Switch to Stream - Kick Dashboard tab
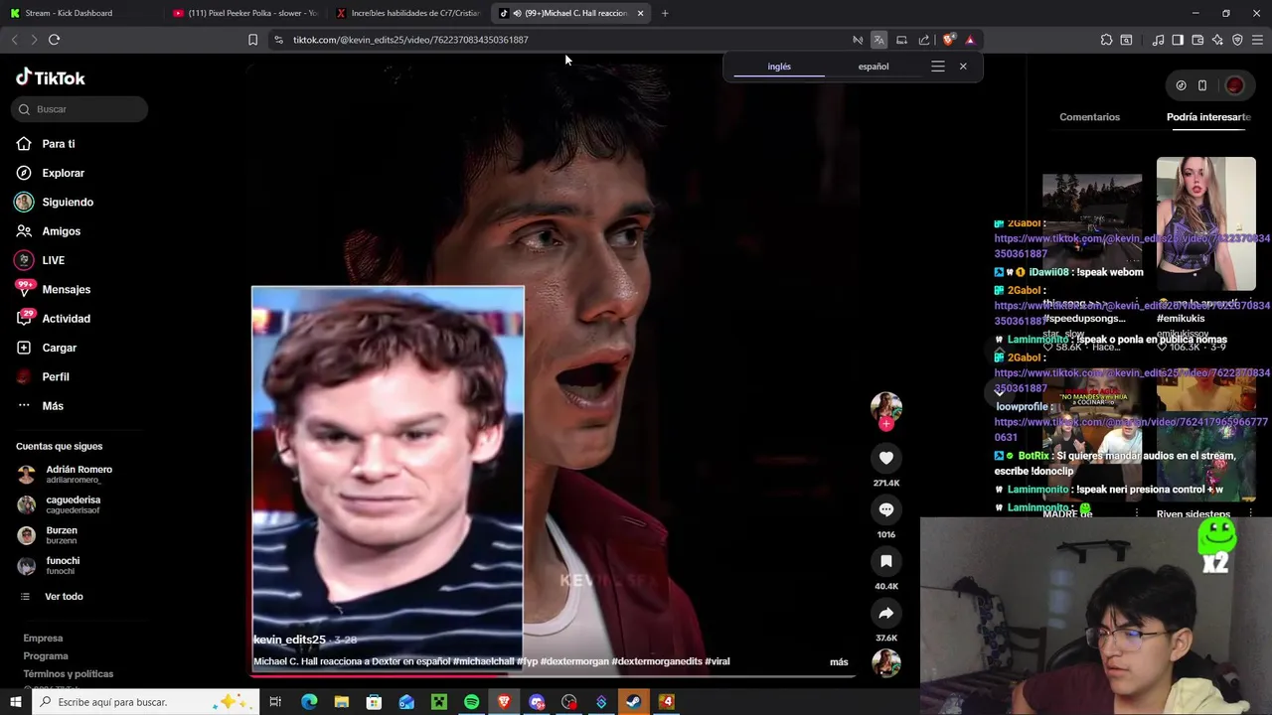The image size is (1272, 715). [79, 13]
